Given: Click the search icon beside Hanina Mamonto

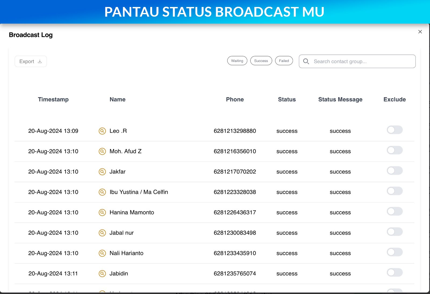Looking at the screenshot, I should [102, 213].
